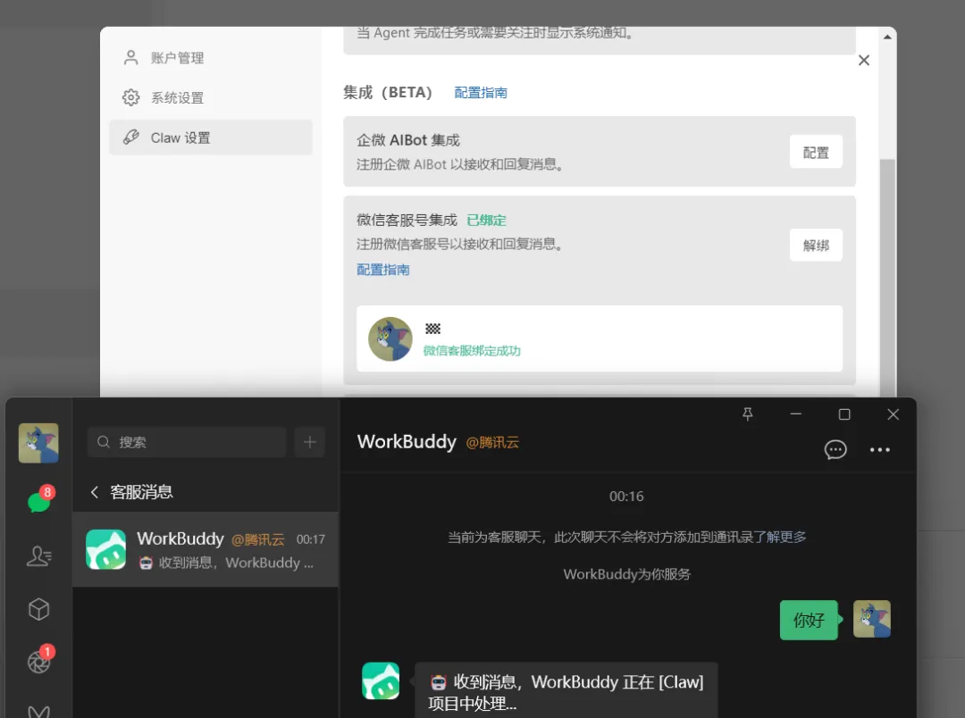965x718 pixels.
Task: Click the chat bubble icon in chat header
Action: pyautogui.click(x=835, y=450)
